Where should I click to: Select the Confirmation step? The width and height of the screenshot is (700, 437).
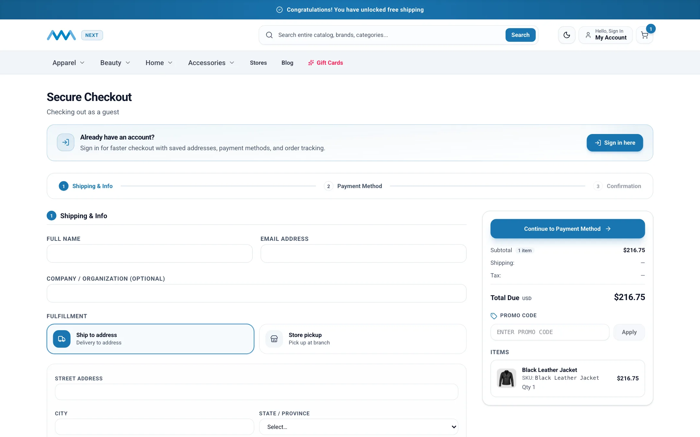(617, 186)
